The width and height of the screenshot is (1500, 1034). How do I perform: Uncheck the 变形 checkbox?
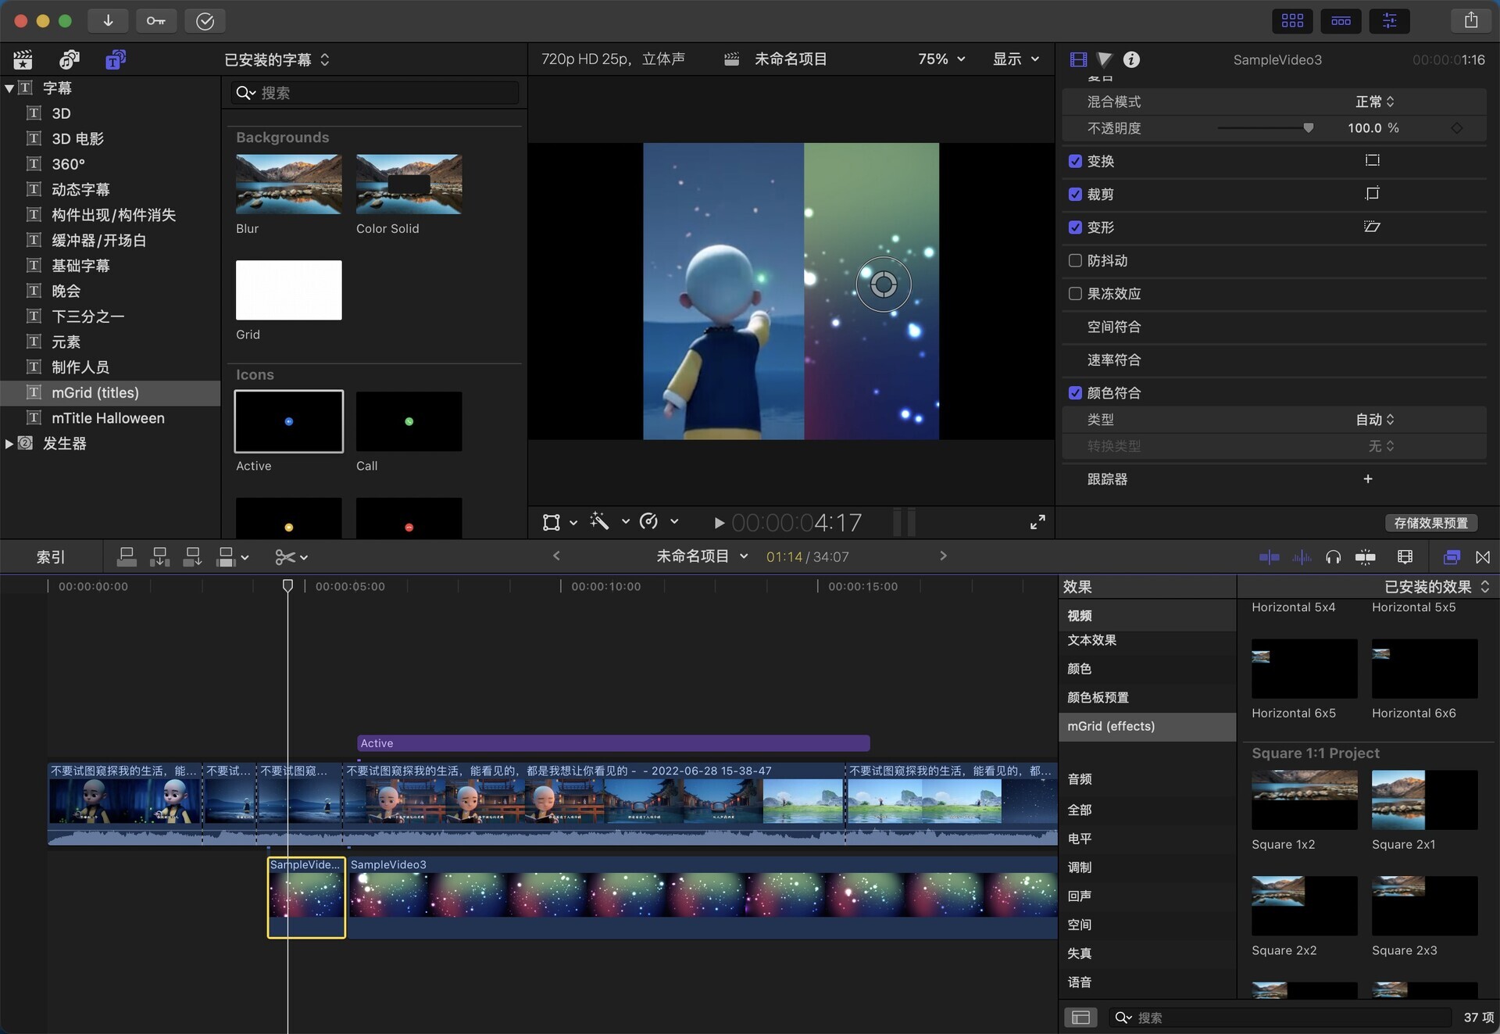[1075, 227]
